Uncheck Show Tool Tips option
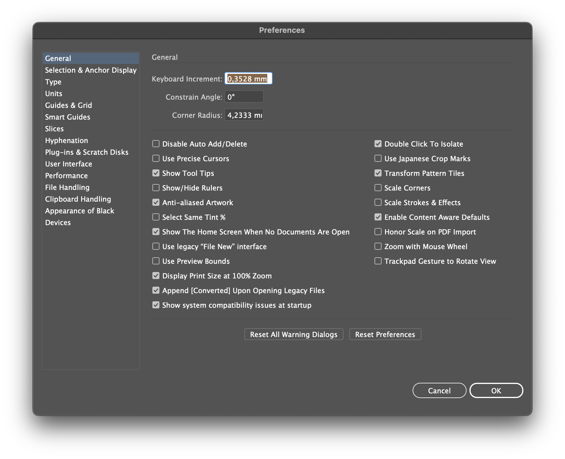This screenshot has height=459, width=565. coord(156,173)
